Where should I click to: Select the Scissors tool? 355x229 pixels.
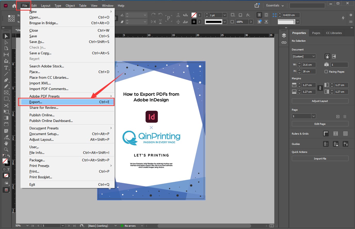click(6, 105)
